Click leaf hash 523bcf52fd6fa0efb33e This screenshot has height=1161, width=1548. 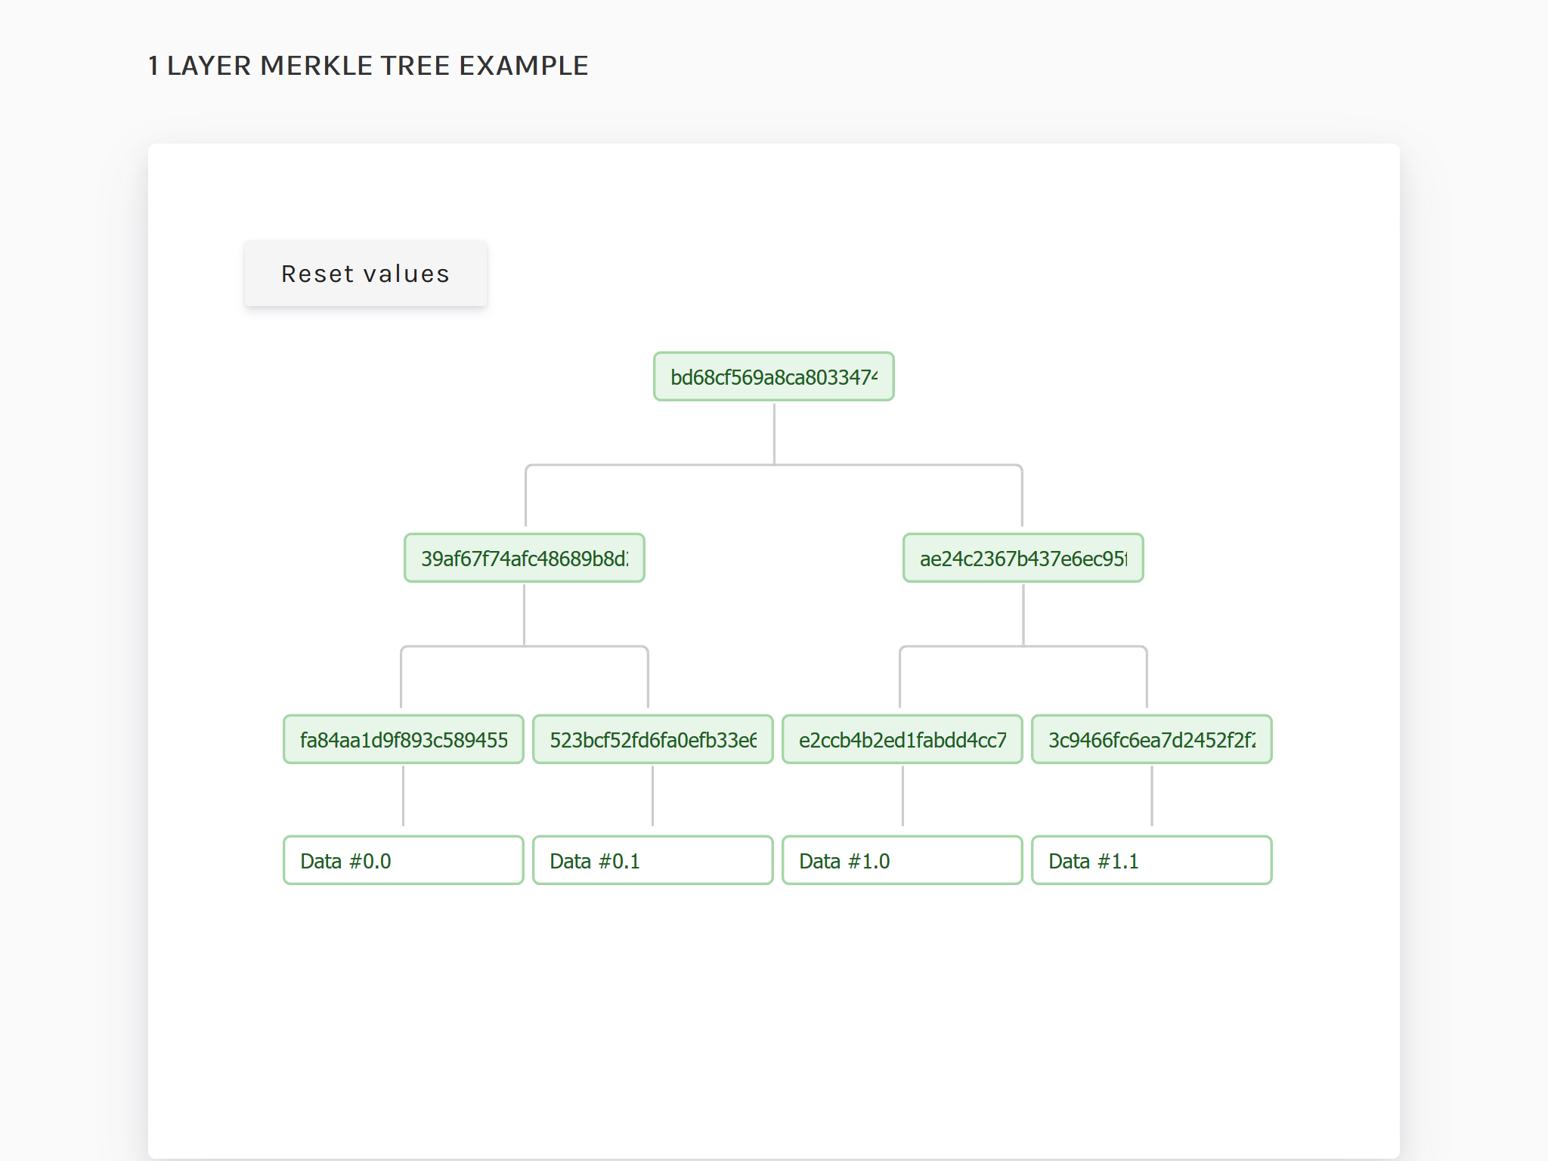[652, 739]
